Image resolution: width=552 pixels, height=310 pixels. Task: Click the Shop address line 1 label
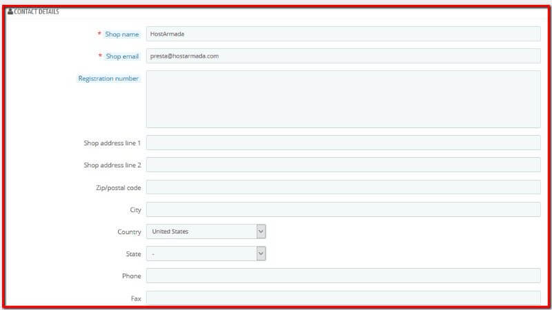click(x=112, y=143)
